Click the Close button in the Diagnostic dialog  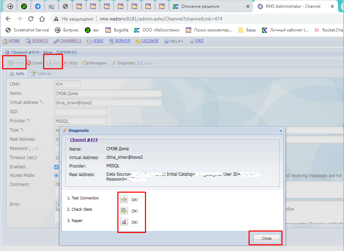pos(267,238)
